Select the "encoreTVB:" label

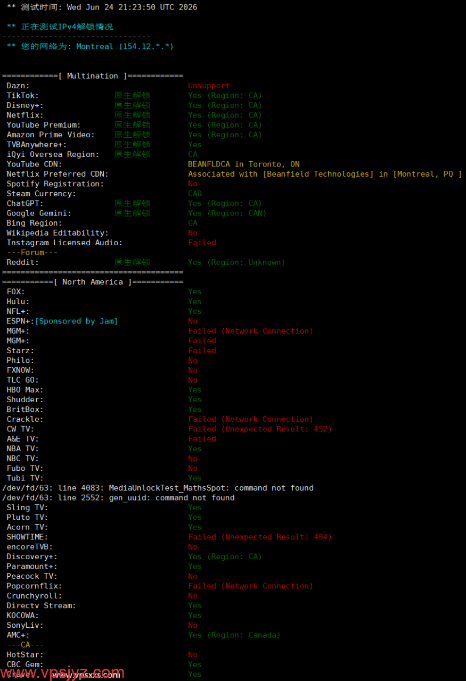coord(30,547)
